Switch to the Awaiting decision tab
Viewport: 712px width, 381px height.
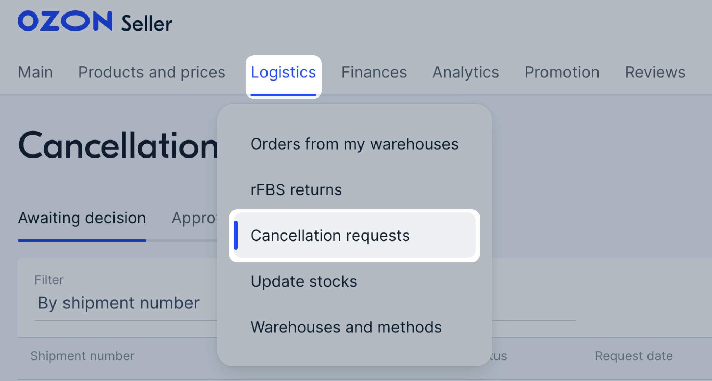point(82,219)
